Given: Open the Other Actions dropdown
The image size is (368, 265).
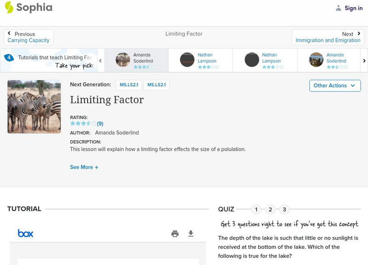Looking at the screenshot, I should [x=334, y=86].
